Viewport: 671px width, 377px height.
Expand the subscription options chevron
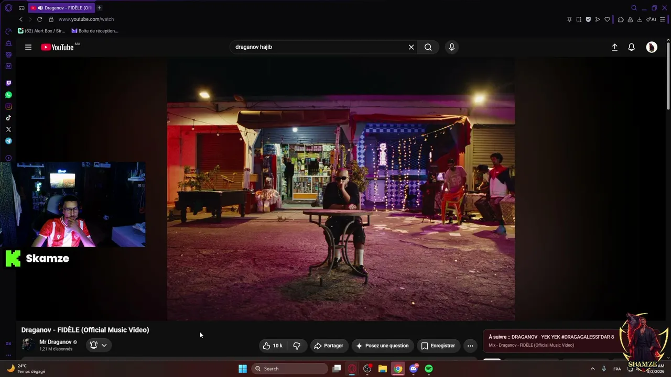coord(104,345)
